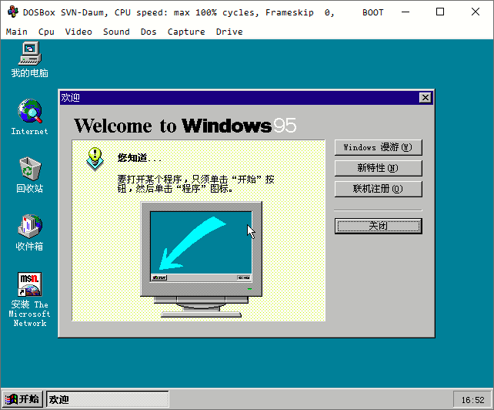494x410 pixels.
Task: Open the Dos menu in DOSBox
Action: pyautogui.click(x=149, y=32)
